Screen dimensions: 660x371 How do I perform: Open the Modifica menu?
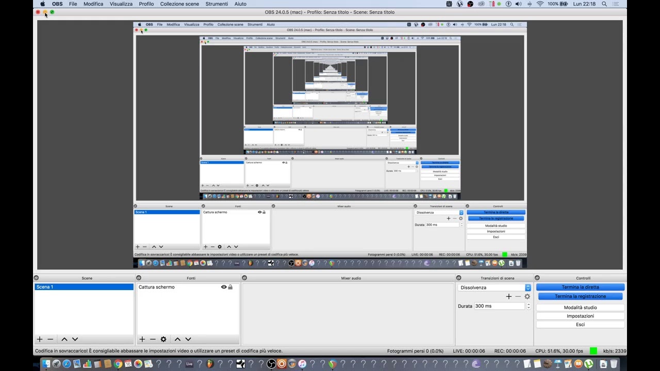pyautogui.click(x=93, y=4)
